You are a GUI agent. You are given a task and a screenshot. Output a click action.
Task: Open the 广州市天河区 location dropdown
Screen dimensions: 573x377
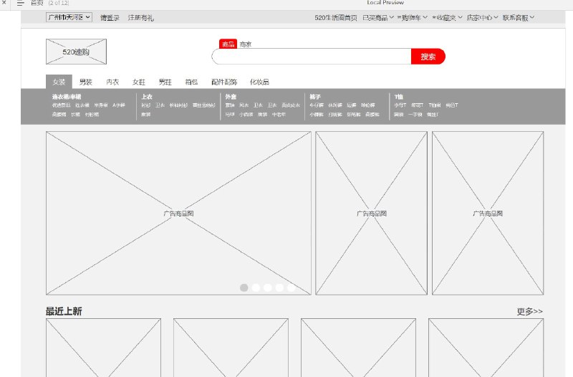tap(69, 17)
